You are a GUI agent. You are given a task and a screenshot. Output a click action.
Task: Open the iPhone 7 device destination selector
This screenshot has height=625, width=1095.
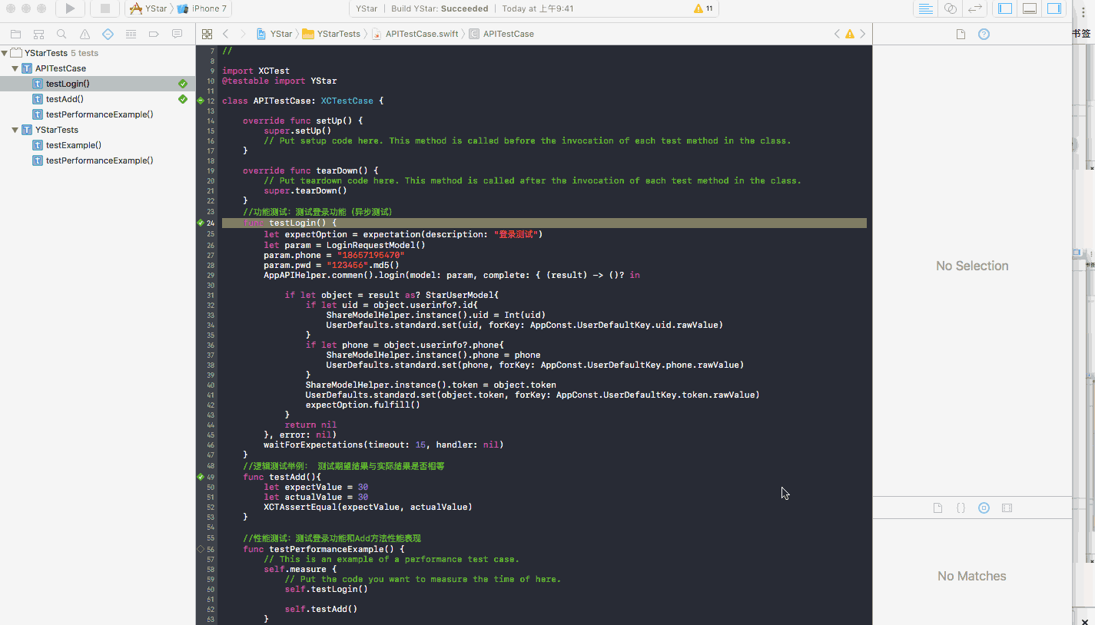pos(203,8)
